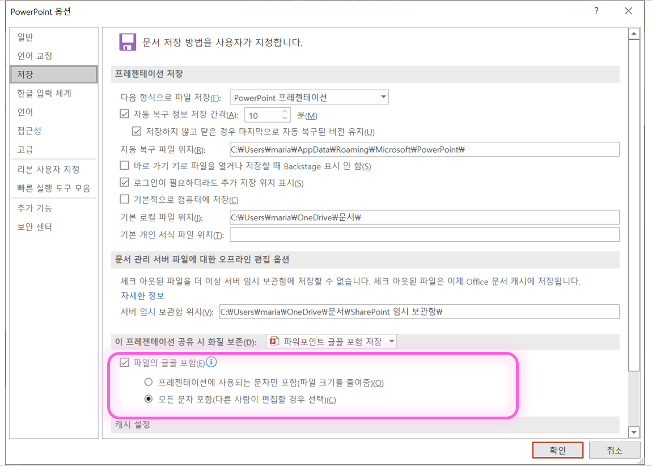Screen dimensions: 652x466
Task: Click the 취소 button
Action: click(615, 450)
